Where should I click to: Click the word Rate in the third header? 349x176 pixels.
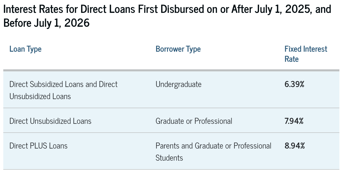click(x=291, y=59)
